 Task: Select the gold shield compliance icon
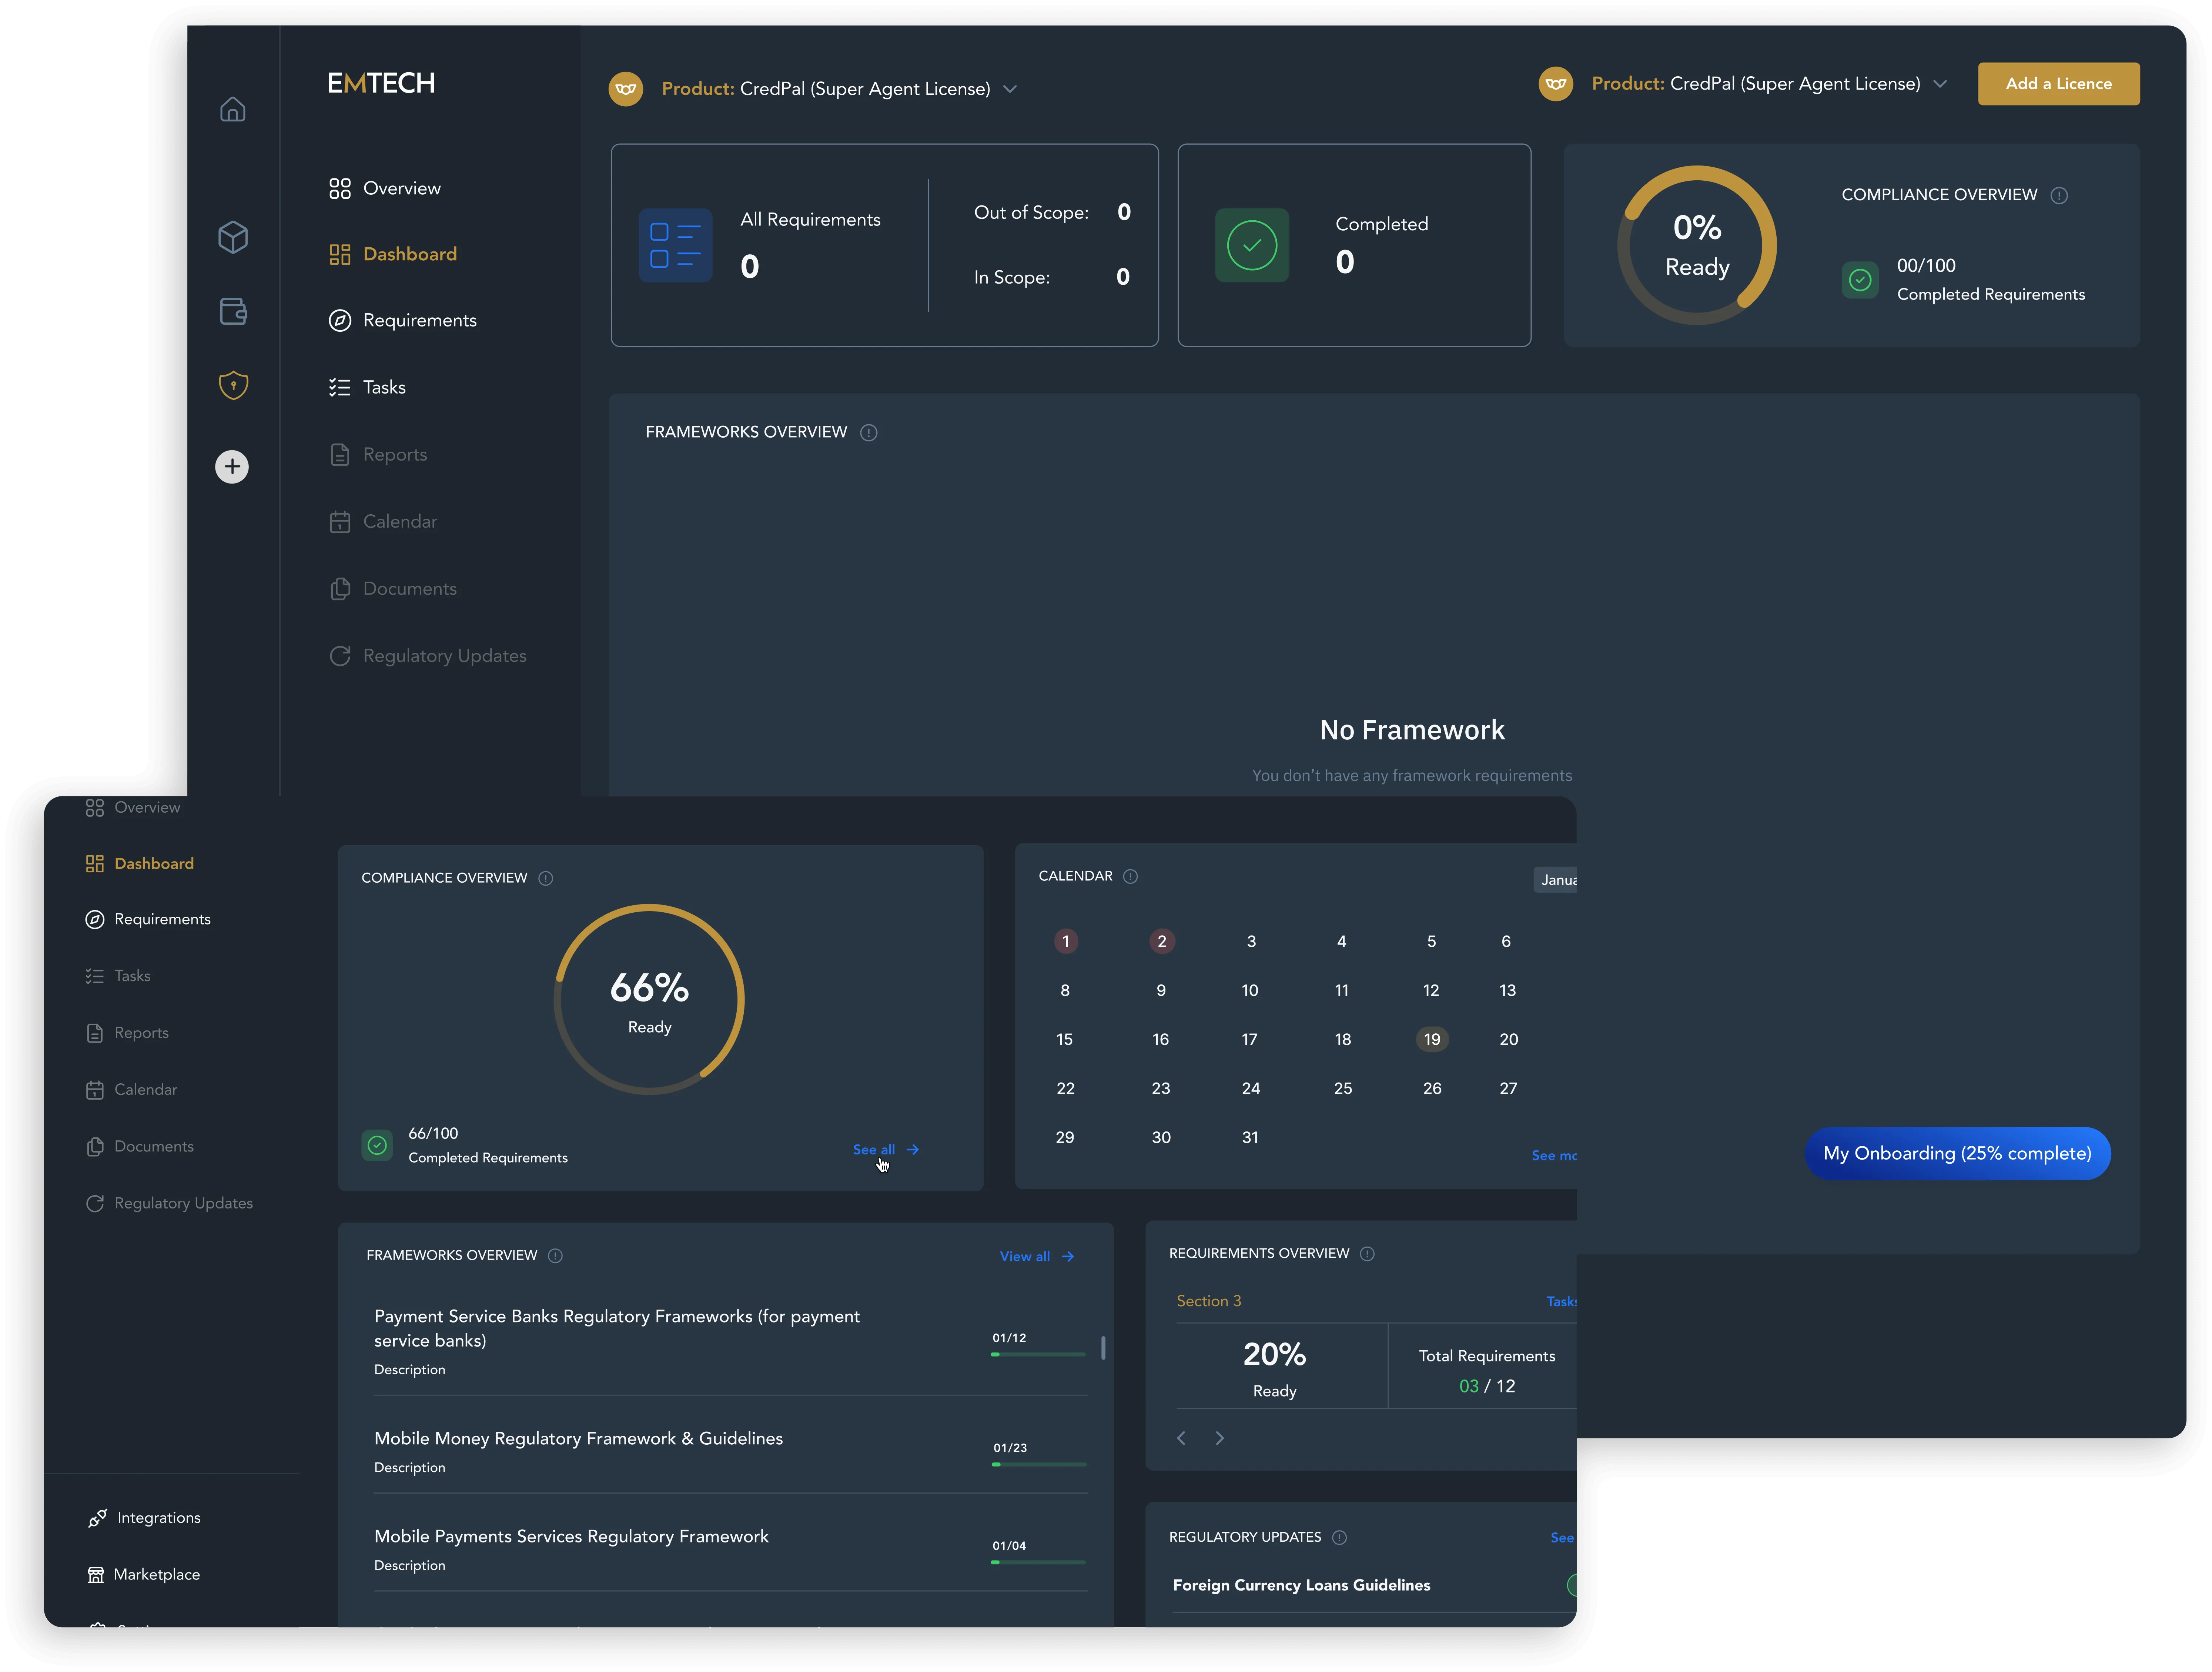coord(233,385)
